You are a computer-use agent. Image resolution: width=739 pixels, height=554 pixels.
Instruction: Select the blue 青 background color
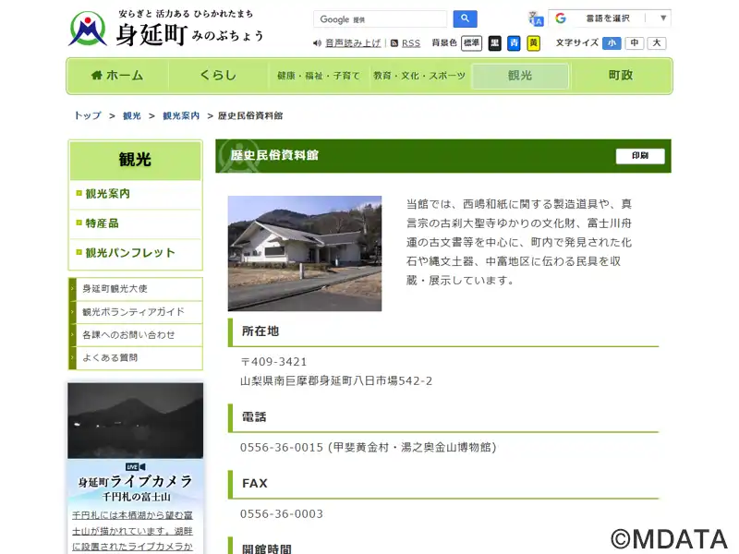(x=515, y=43)
